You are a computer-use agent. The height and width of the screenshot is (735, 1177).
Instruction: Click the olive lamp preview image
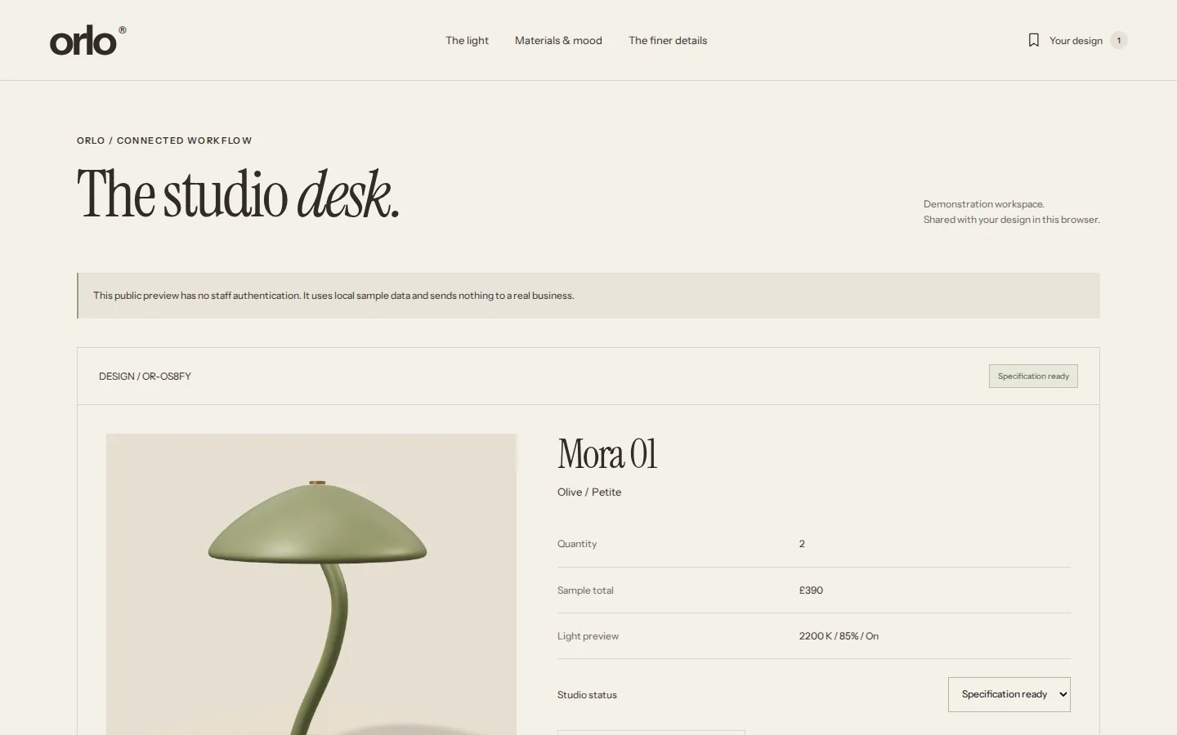pyautogui.click(x=311, y=584)
